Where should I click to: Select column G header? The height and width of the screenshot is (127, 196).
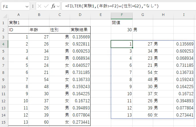point(143,15)
